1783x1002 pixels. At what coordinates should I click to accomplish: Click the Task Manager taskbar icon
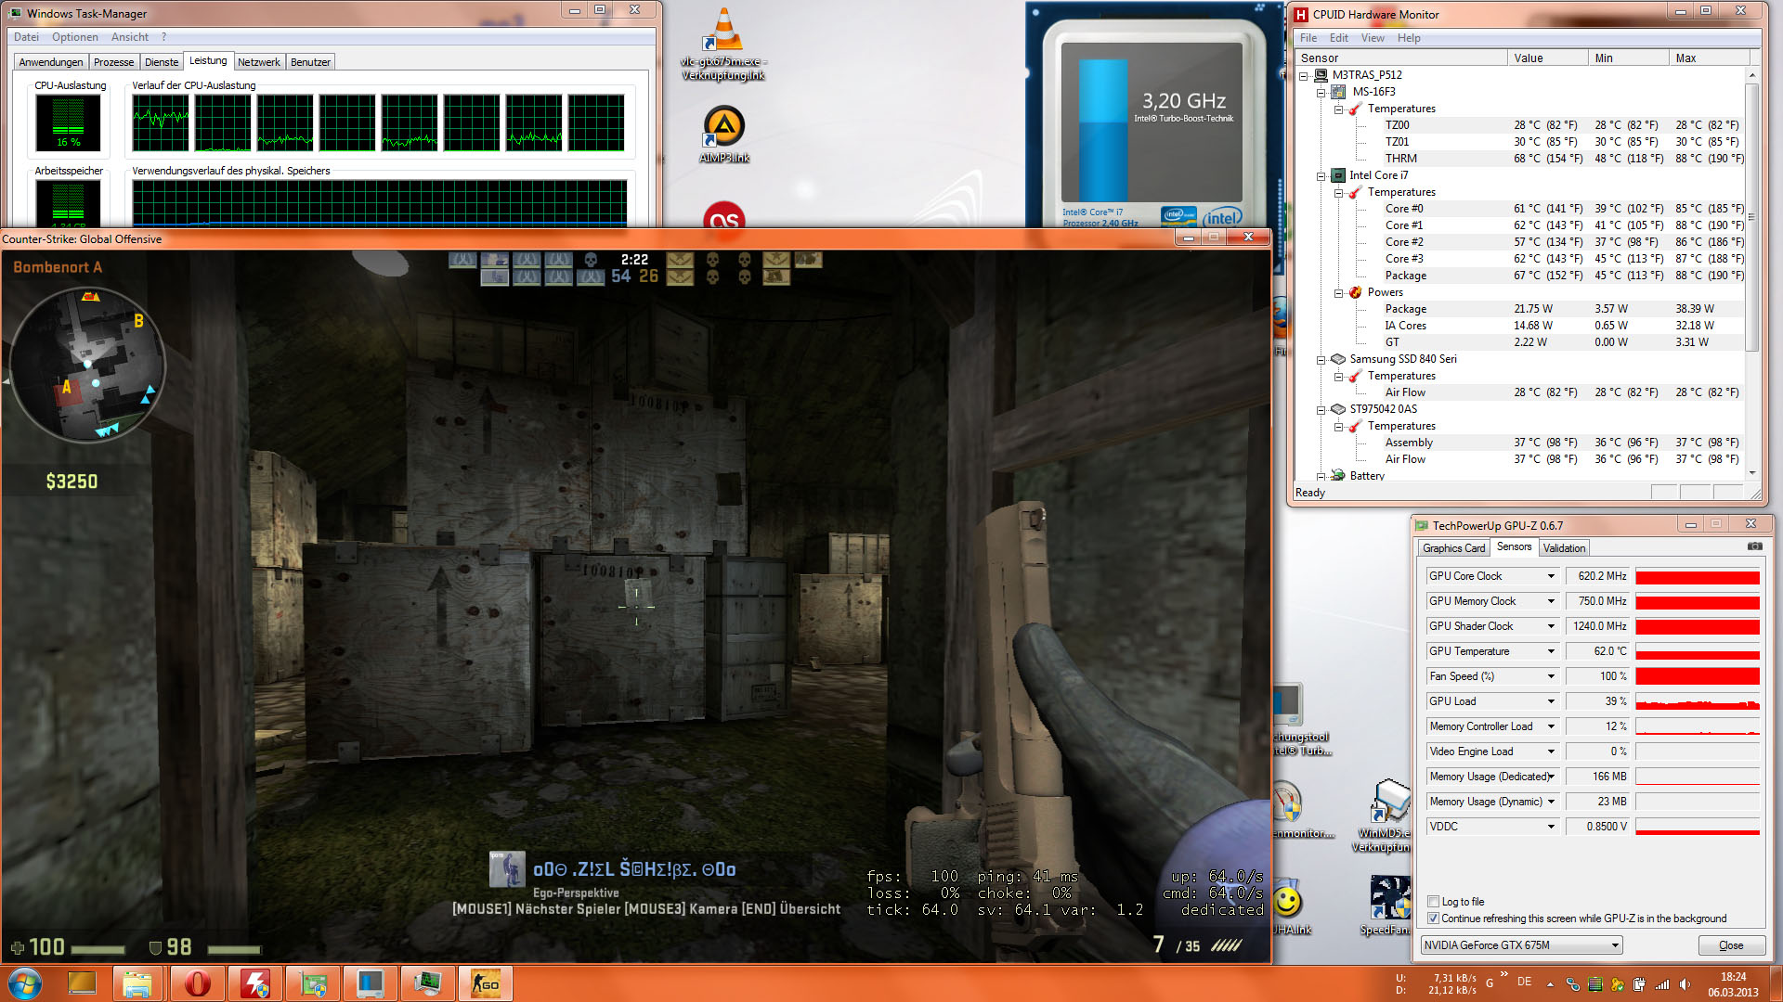[x=427, y=983]
